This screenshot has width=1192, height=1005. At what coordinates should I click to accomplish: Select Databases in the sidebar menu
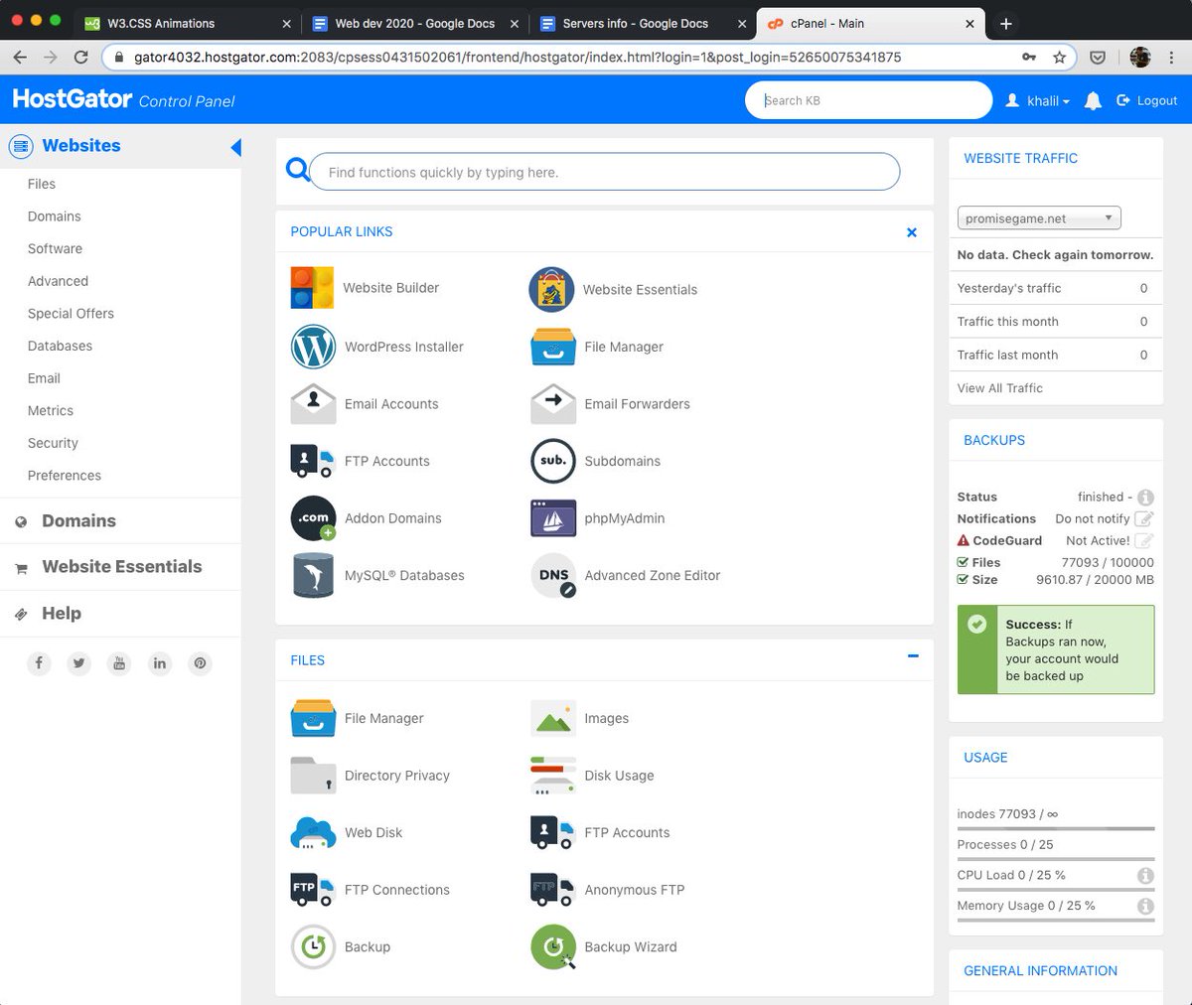click(x=60, y=346)
